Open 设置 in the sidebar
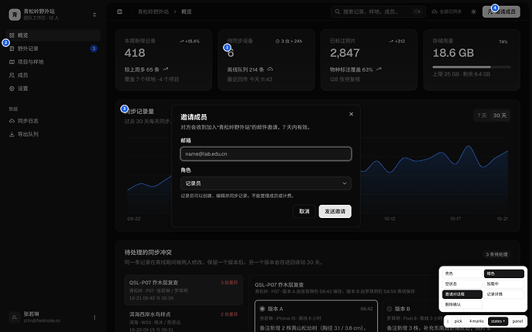This screenshot has width=532, height=332. 53,88
